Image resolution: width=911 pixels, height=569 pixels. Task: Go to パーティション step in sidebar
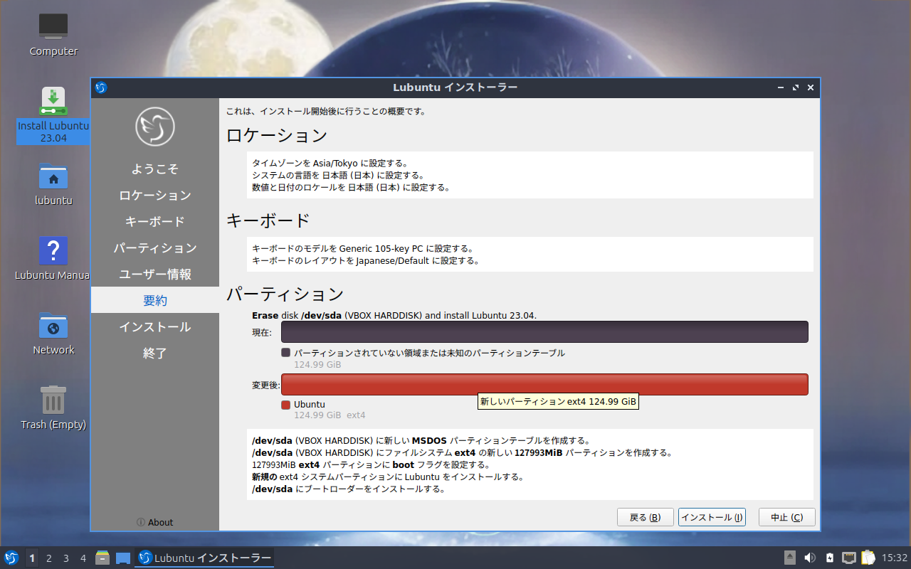[x=155, y=248]
